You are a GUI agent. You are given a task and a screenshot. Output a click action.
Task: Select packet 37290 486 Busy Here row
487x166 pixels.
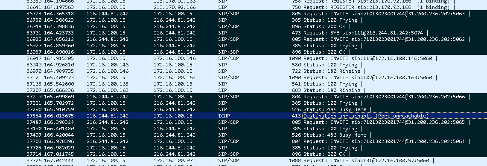click(x=243, y=109)
